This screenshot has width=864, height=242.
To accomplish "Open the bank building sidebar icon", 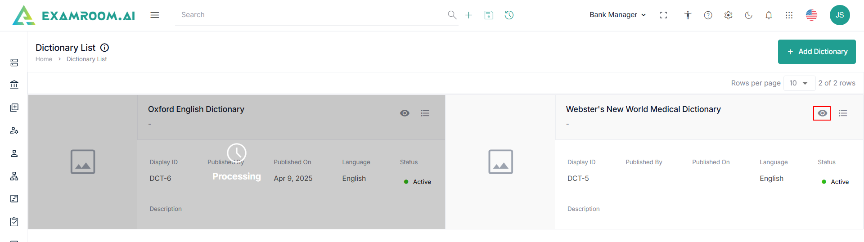I will (x=14, y=84).
